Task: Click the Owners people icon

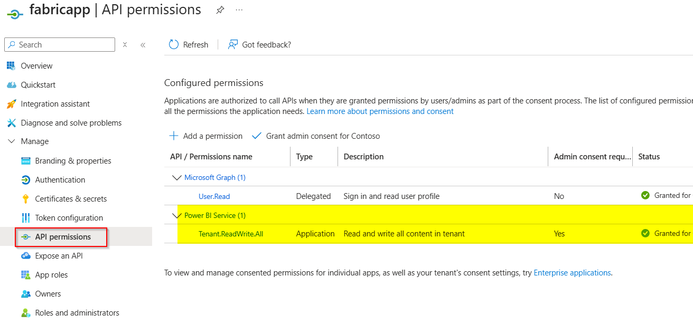Action: (x=25, y=294)
